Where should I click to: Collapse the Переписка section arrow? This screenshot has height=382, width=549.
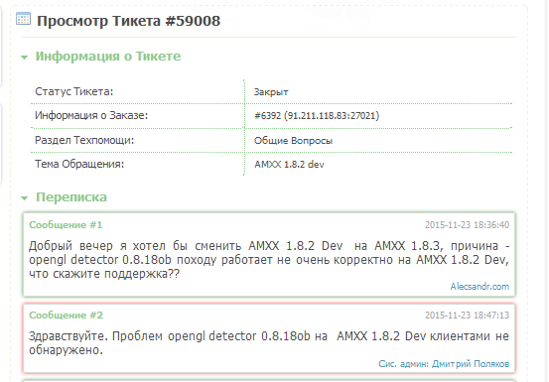pyautogui.click(x=24, y=198)
